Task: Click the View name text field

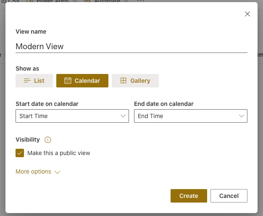Action: 131,47
